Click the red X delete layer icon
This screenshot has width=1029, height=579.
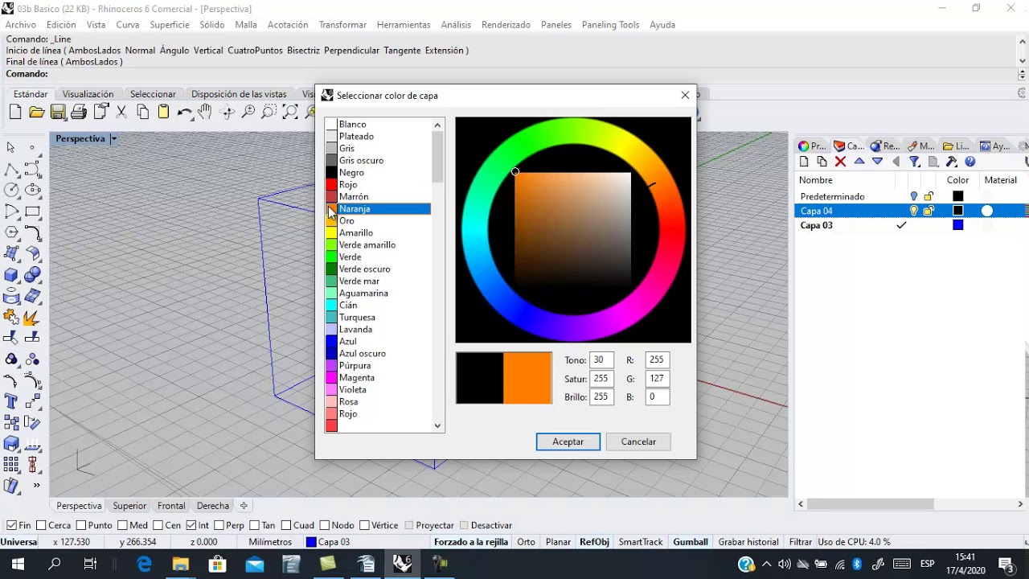point(841,162)
